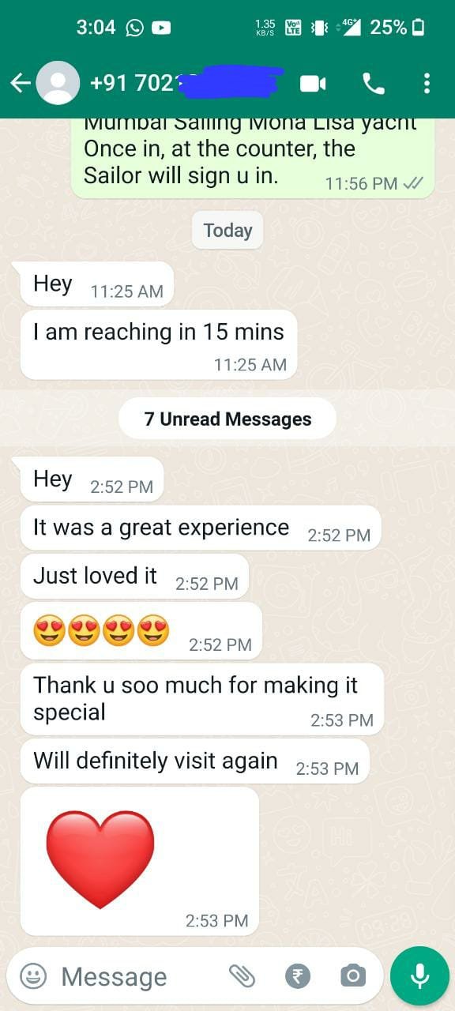Open the three-dot more options menu
Viewport: 455px width, 1011px height.
click(x=427, y=83)
